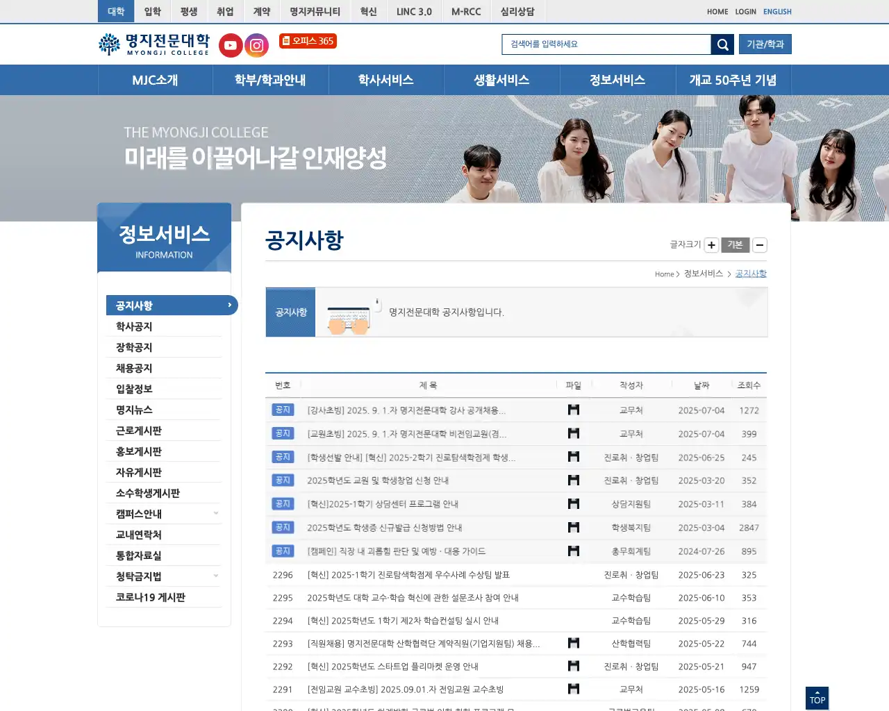Download file for post 2291 전임교원 초빙
The width and height of the screenshot is (889, 711).
point(574,689)
